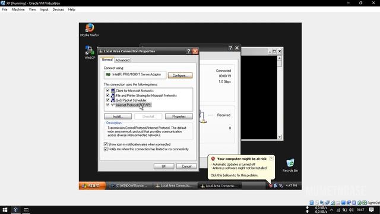Uncheck File and Printer Sharing for Microsoft Networks
380x214 pixels.
click(107, 95)
